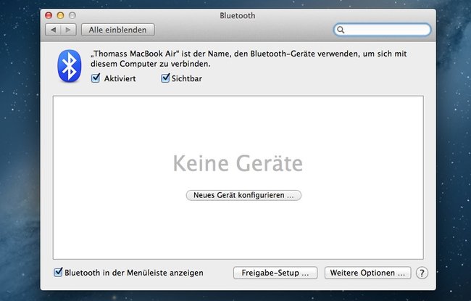Screen dimensions: 471x301
Task: Open Freigabe-Setup dialog
Action: [x=275, y=273]
